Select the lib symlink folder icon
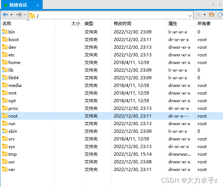223x187 pixels. click(4, 70)
